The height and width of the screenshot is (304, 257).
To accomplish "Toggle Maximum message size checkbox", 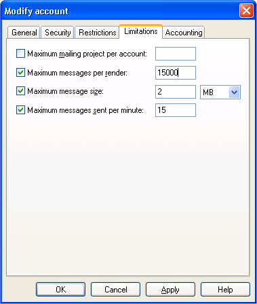I will 20,91.
